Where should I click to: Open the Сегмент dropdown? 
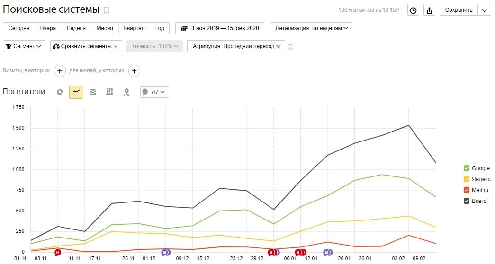click(x=24, y=46)
